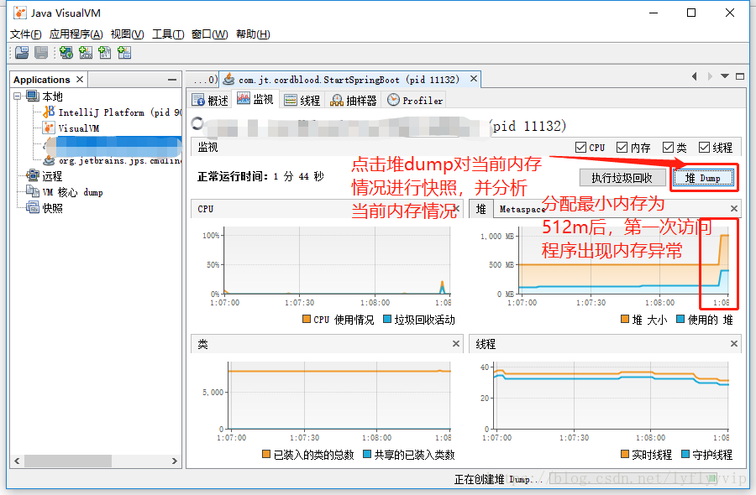Image resolution: width=756 pixels, height=495 pixels.
Task: Switch to the 抽样器 sampler tab
Action: 354,100
